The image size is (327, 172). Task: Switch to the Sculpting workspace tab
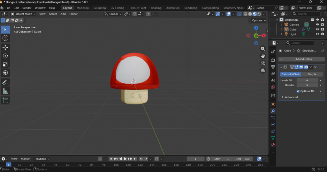99,8
